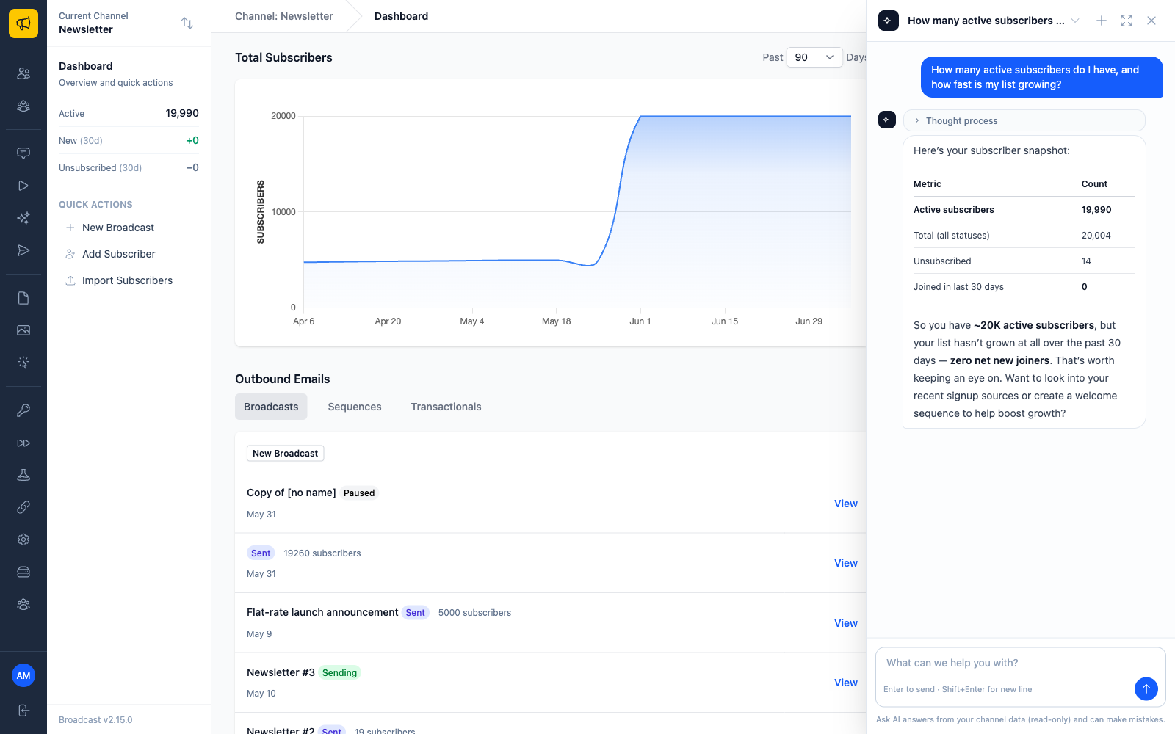Click the Active subscribers row in chat table

(x=1024, y=210)
